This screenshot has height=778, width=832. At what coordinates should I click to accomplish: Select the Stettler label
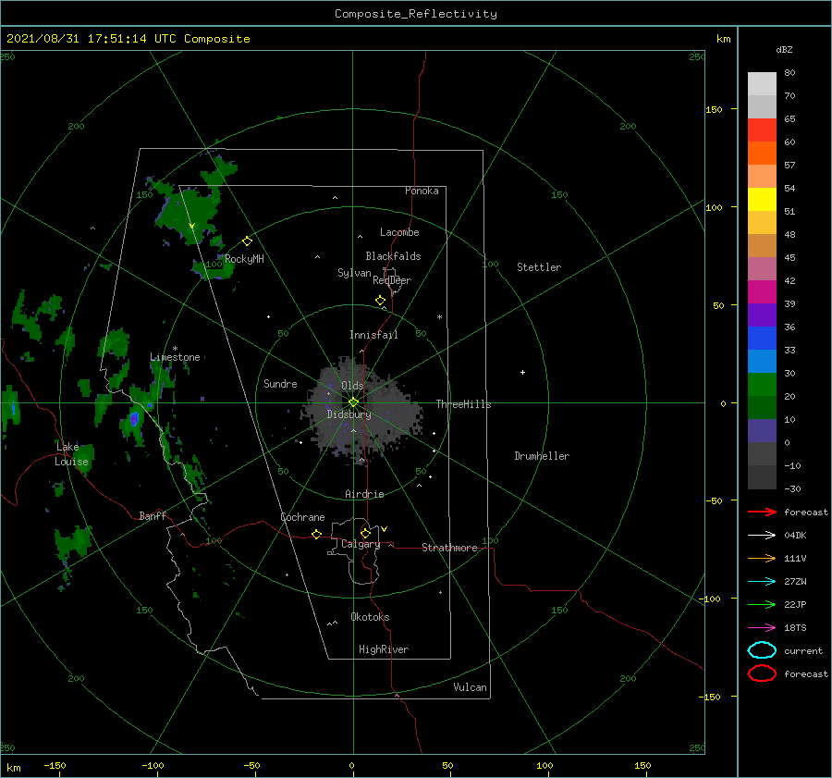click(x=539, y=267)
